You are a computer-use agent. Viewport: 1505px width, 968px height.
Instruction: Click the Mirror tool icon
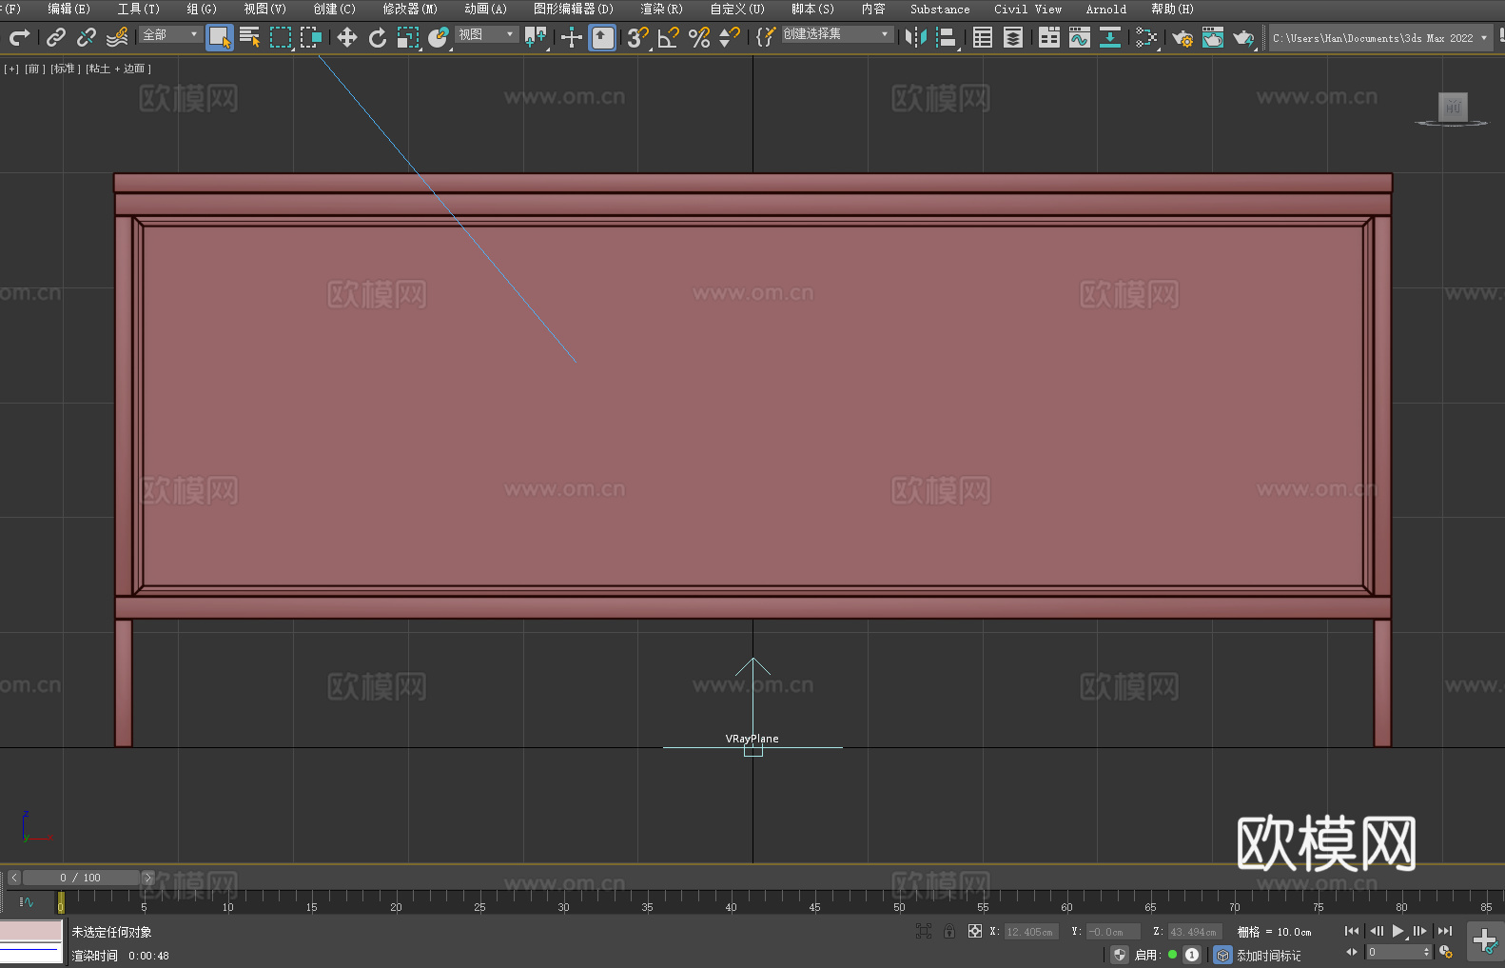pos(915,37)
